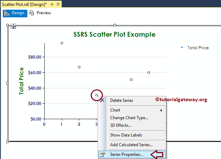Click the Total Price legend marker
221x159 pixels.
(182, 47)
